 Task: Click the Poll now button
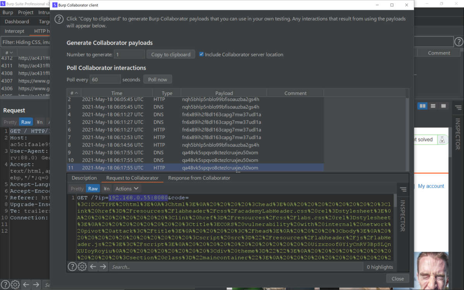(x=157, y=80)
